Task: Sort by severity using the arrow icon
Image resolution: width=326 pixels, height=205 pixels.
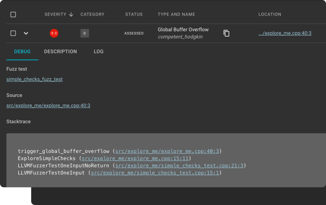Action: 71,15
